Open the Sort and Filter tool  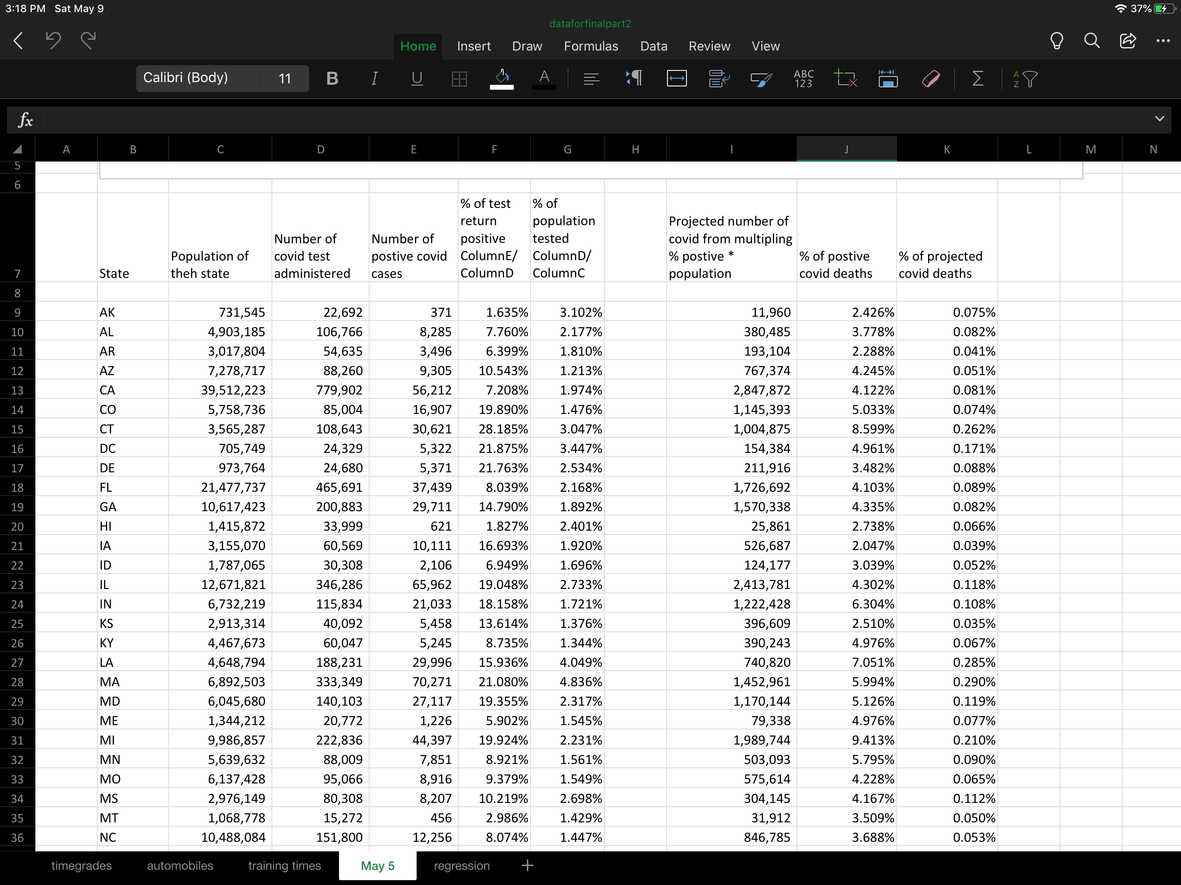pos(1025,79)
